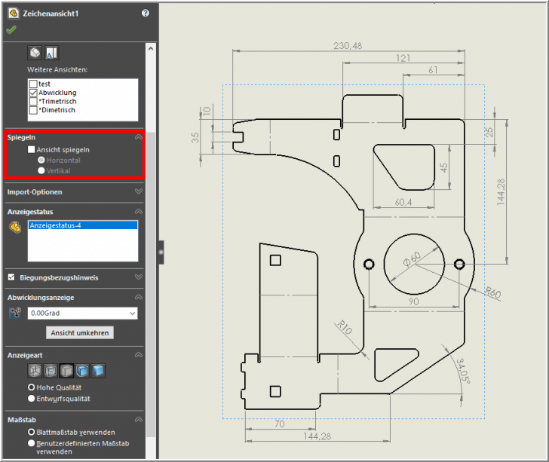
Task: Click the R60 radius dimension
Action: [492, 292]
